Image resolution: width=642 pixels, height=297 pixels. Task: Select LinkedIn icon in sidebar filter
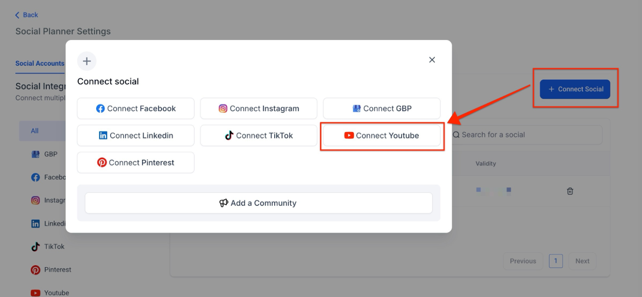point(36,223)
